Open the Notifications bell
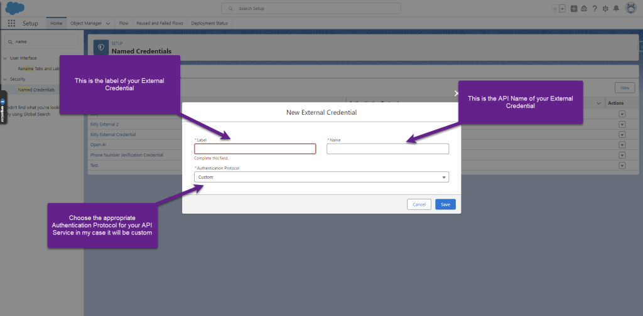The height and width of the screenshot is (316, 643). coord(616,9)
